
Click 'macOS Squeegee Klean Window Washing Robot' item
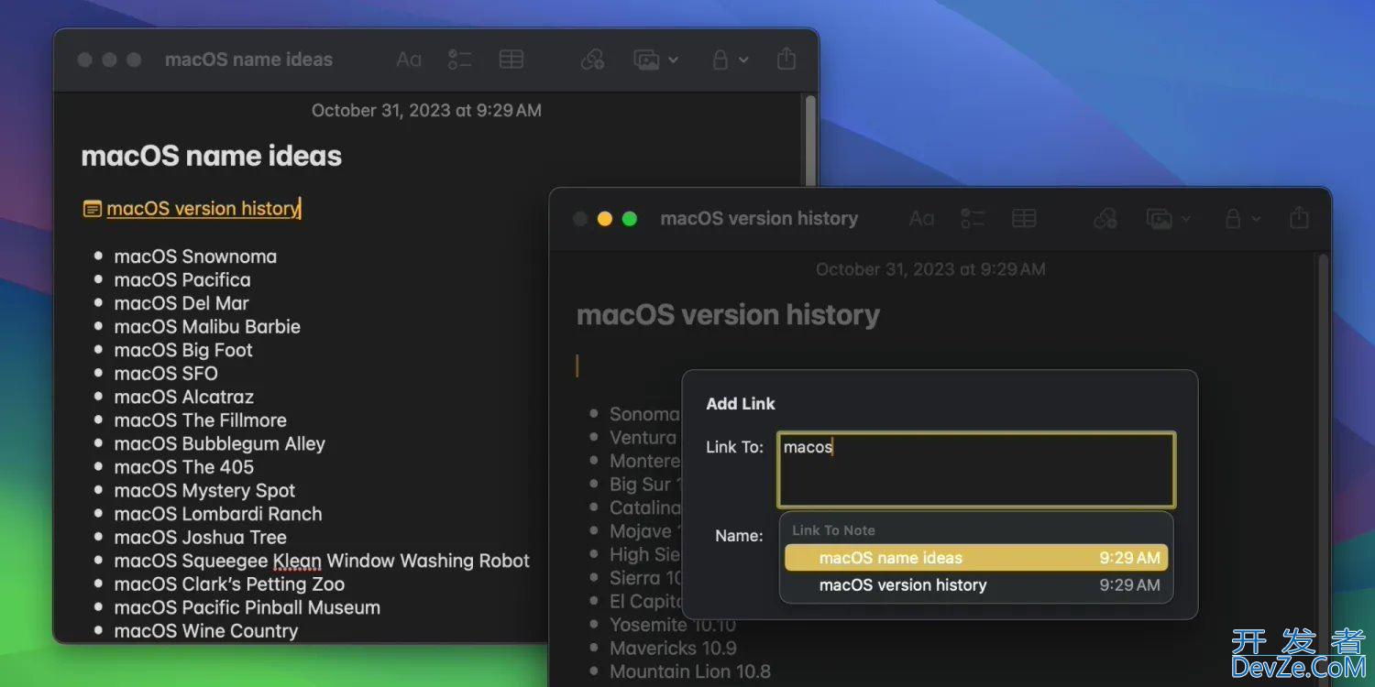click(322, 561)
